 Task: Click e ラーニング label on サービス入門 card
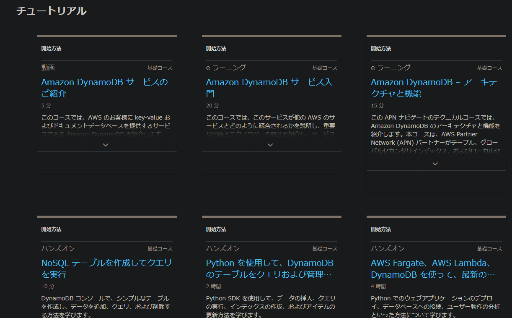[x=226, y=68]
